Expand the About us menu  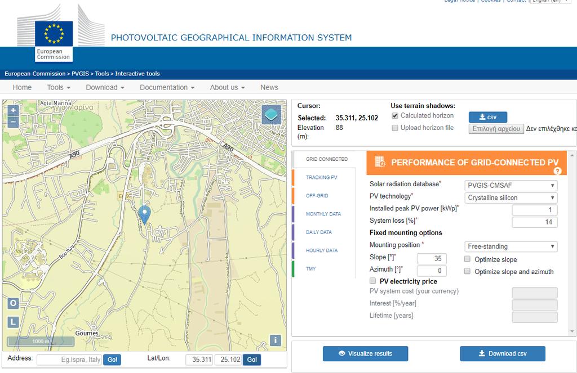227,87
